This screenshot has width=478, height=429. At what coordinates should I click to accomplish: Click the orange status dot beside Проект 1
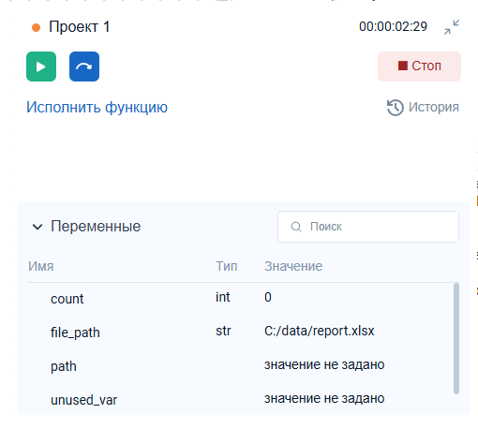click(37, 27)
